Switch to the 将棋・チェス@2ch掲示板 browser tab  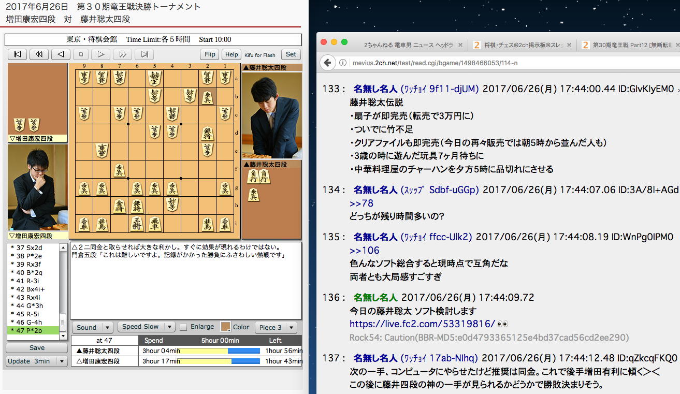524,45
